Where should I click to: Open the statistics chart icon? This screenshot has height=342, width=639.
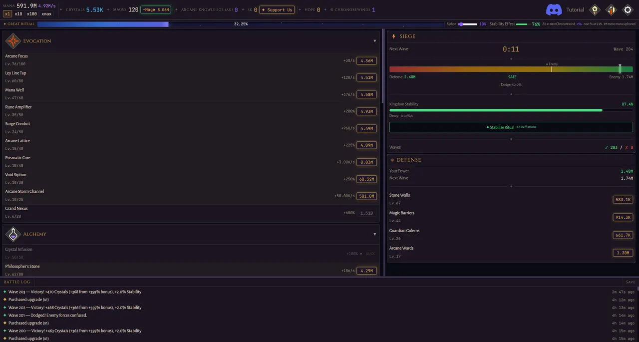coord(611,9)
